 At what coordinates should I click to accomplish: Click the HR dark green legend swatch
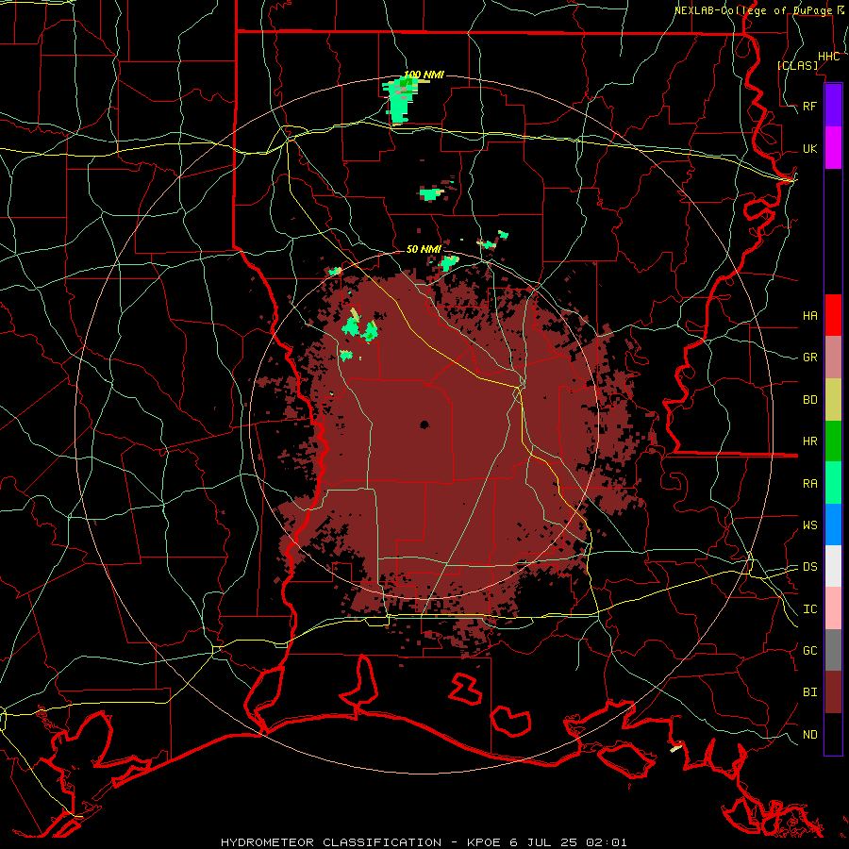[833, 441]
